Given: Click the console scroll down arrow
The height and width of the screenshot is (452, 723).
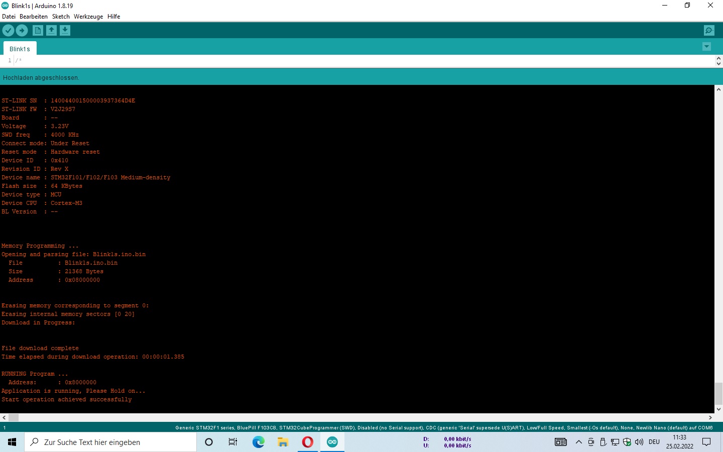Looking at the screenshot, I should (718, 409).
